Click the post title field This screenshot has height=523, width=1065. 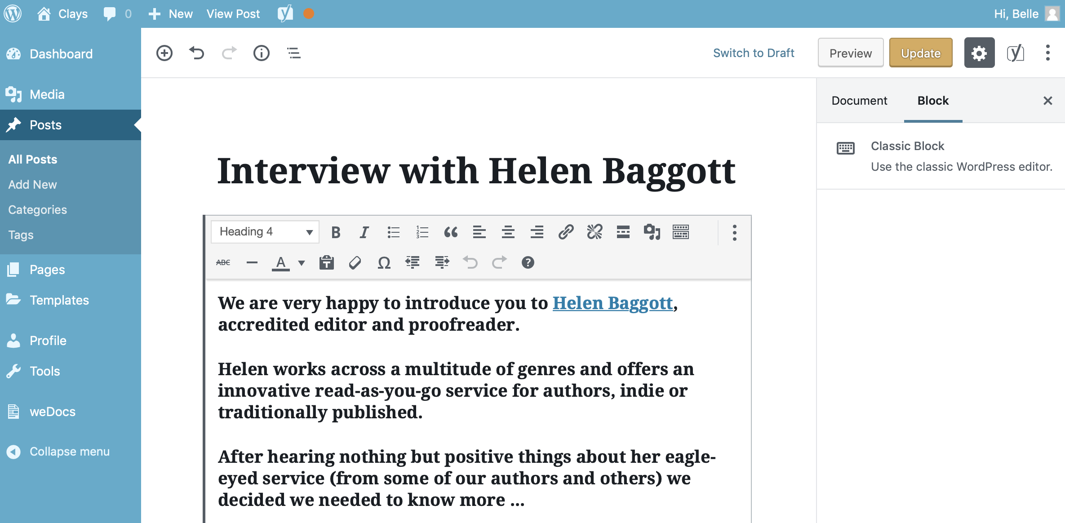(476, 171)
